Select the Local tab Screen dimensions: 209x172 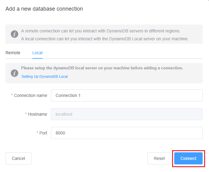point(38,53)
